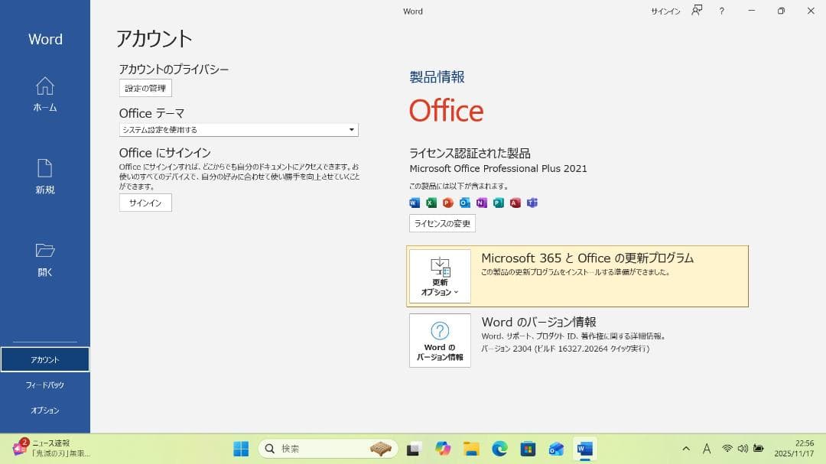Click the speaker icon in the system tray

click(x=743, y=448)
